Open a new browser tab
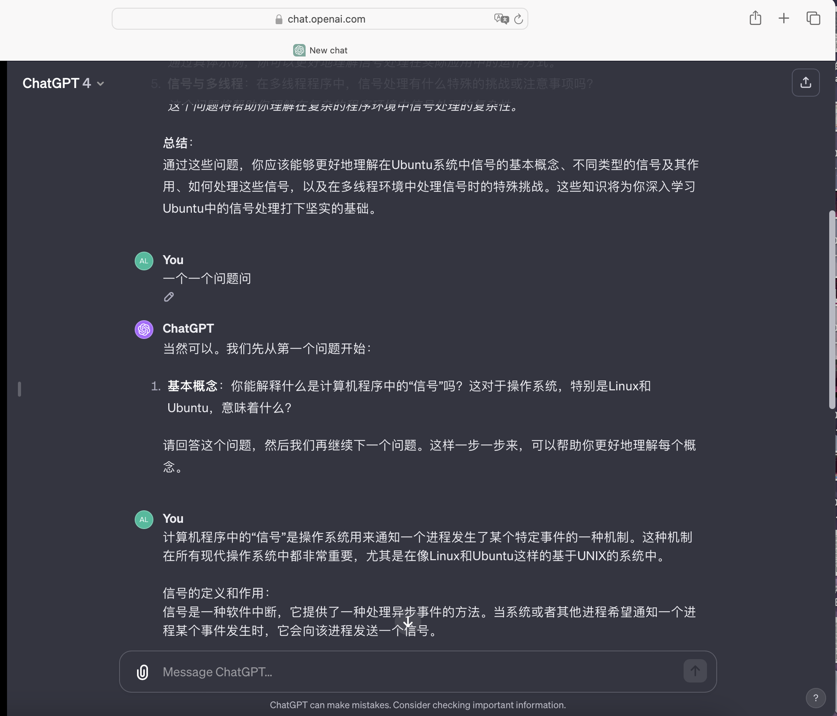Viewport: 837px width, 716px height. [784, 18]
